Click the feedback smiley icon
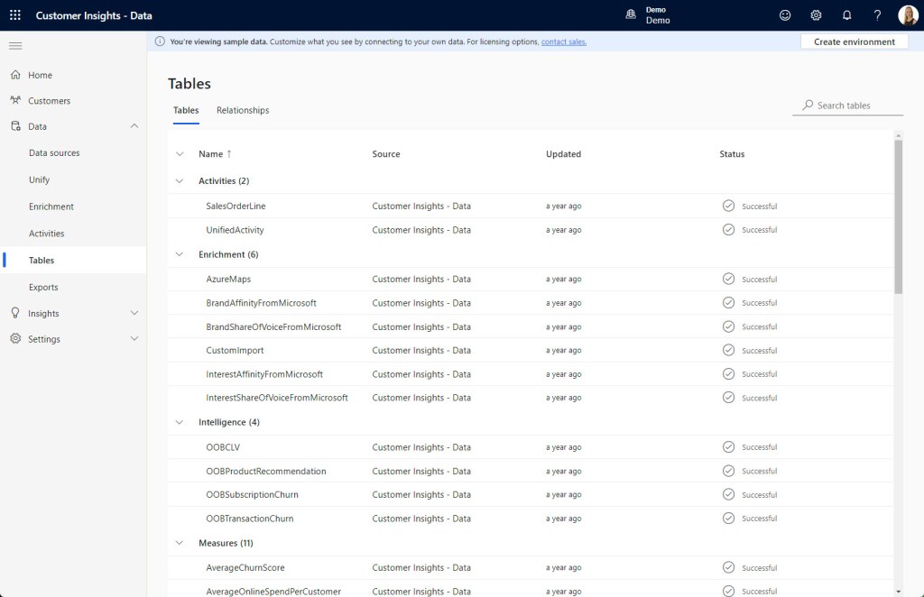This screenshot has width=924, height=597. pyautogui.click(x=785, y=15)
